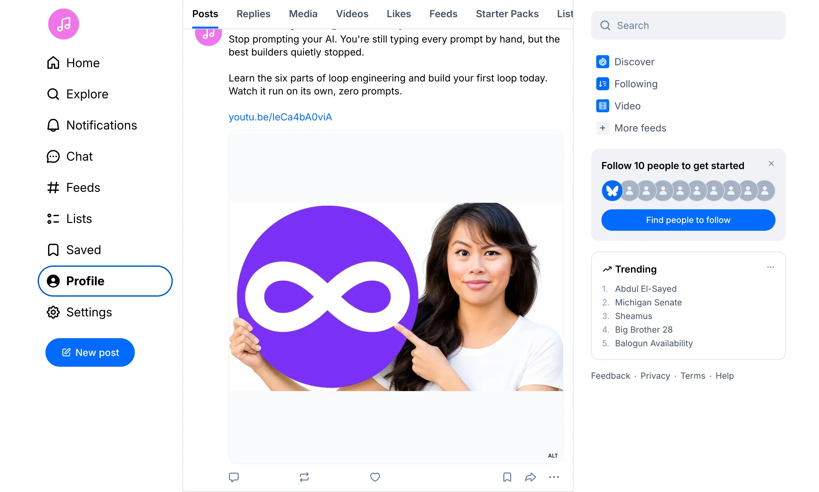Open the pink music note account avatar
819x492 pixels.
[63, 24]
